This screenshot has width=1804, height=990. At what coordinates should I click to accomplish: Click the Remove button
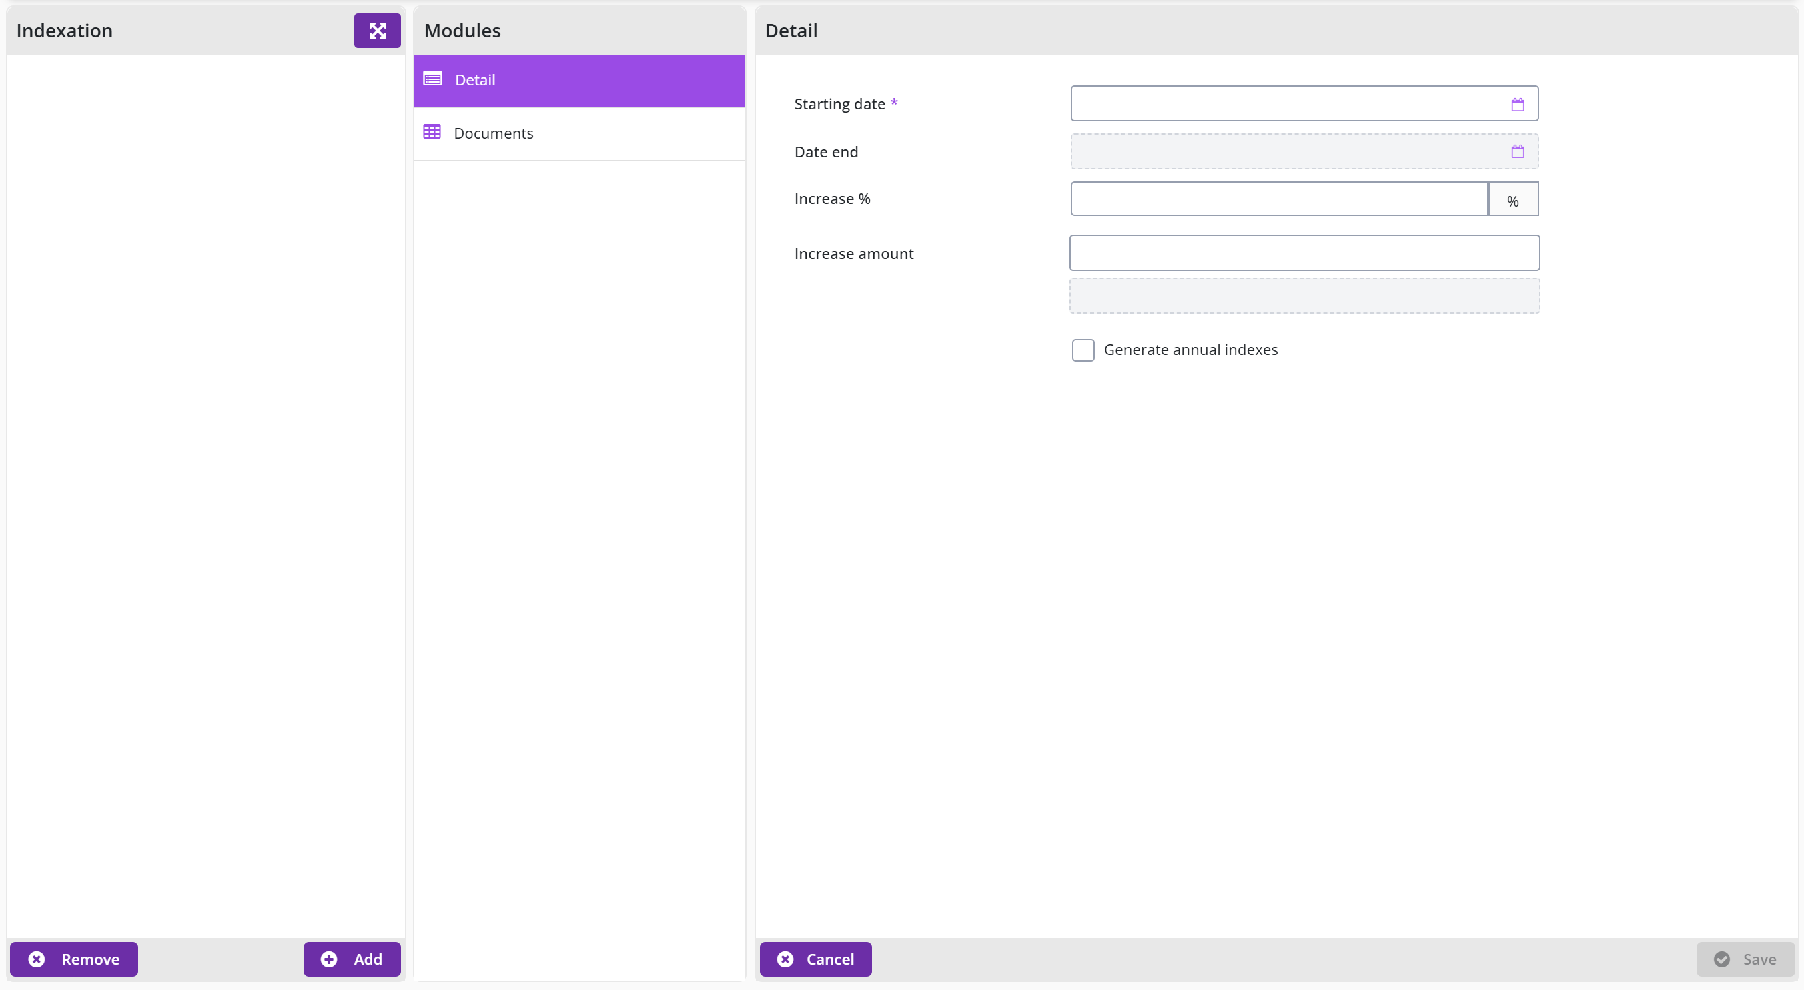coord(73,959)
